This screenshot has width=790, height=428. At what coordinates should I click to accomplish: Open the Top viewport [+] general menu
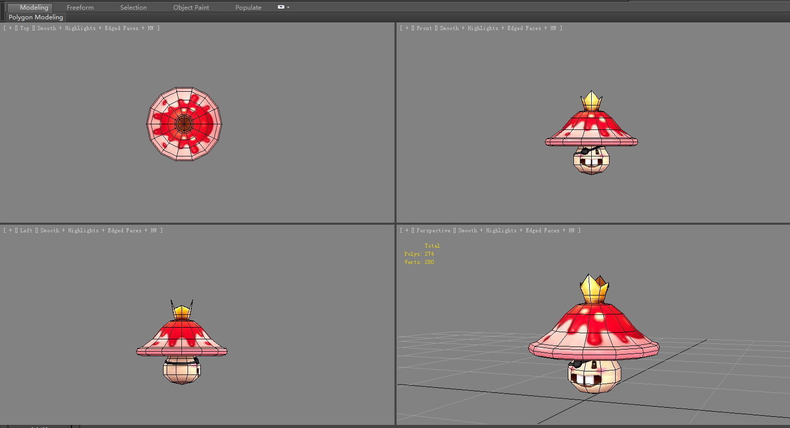[x=10, y=29]
